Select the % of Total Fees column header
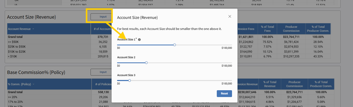This screenshot has height=107, width=353. (x=267, y=29)
